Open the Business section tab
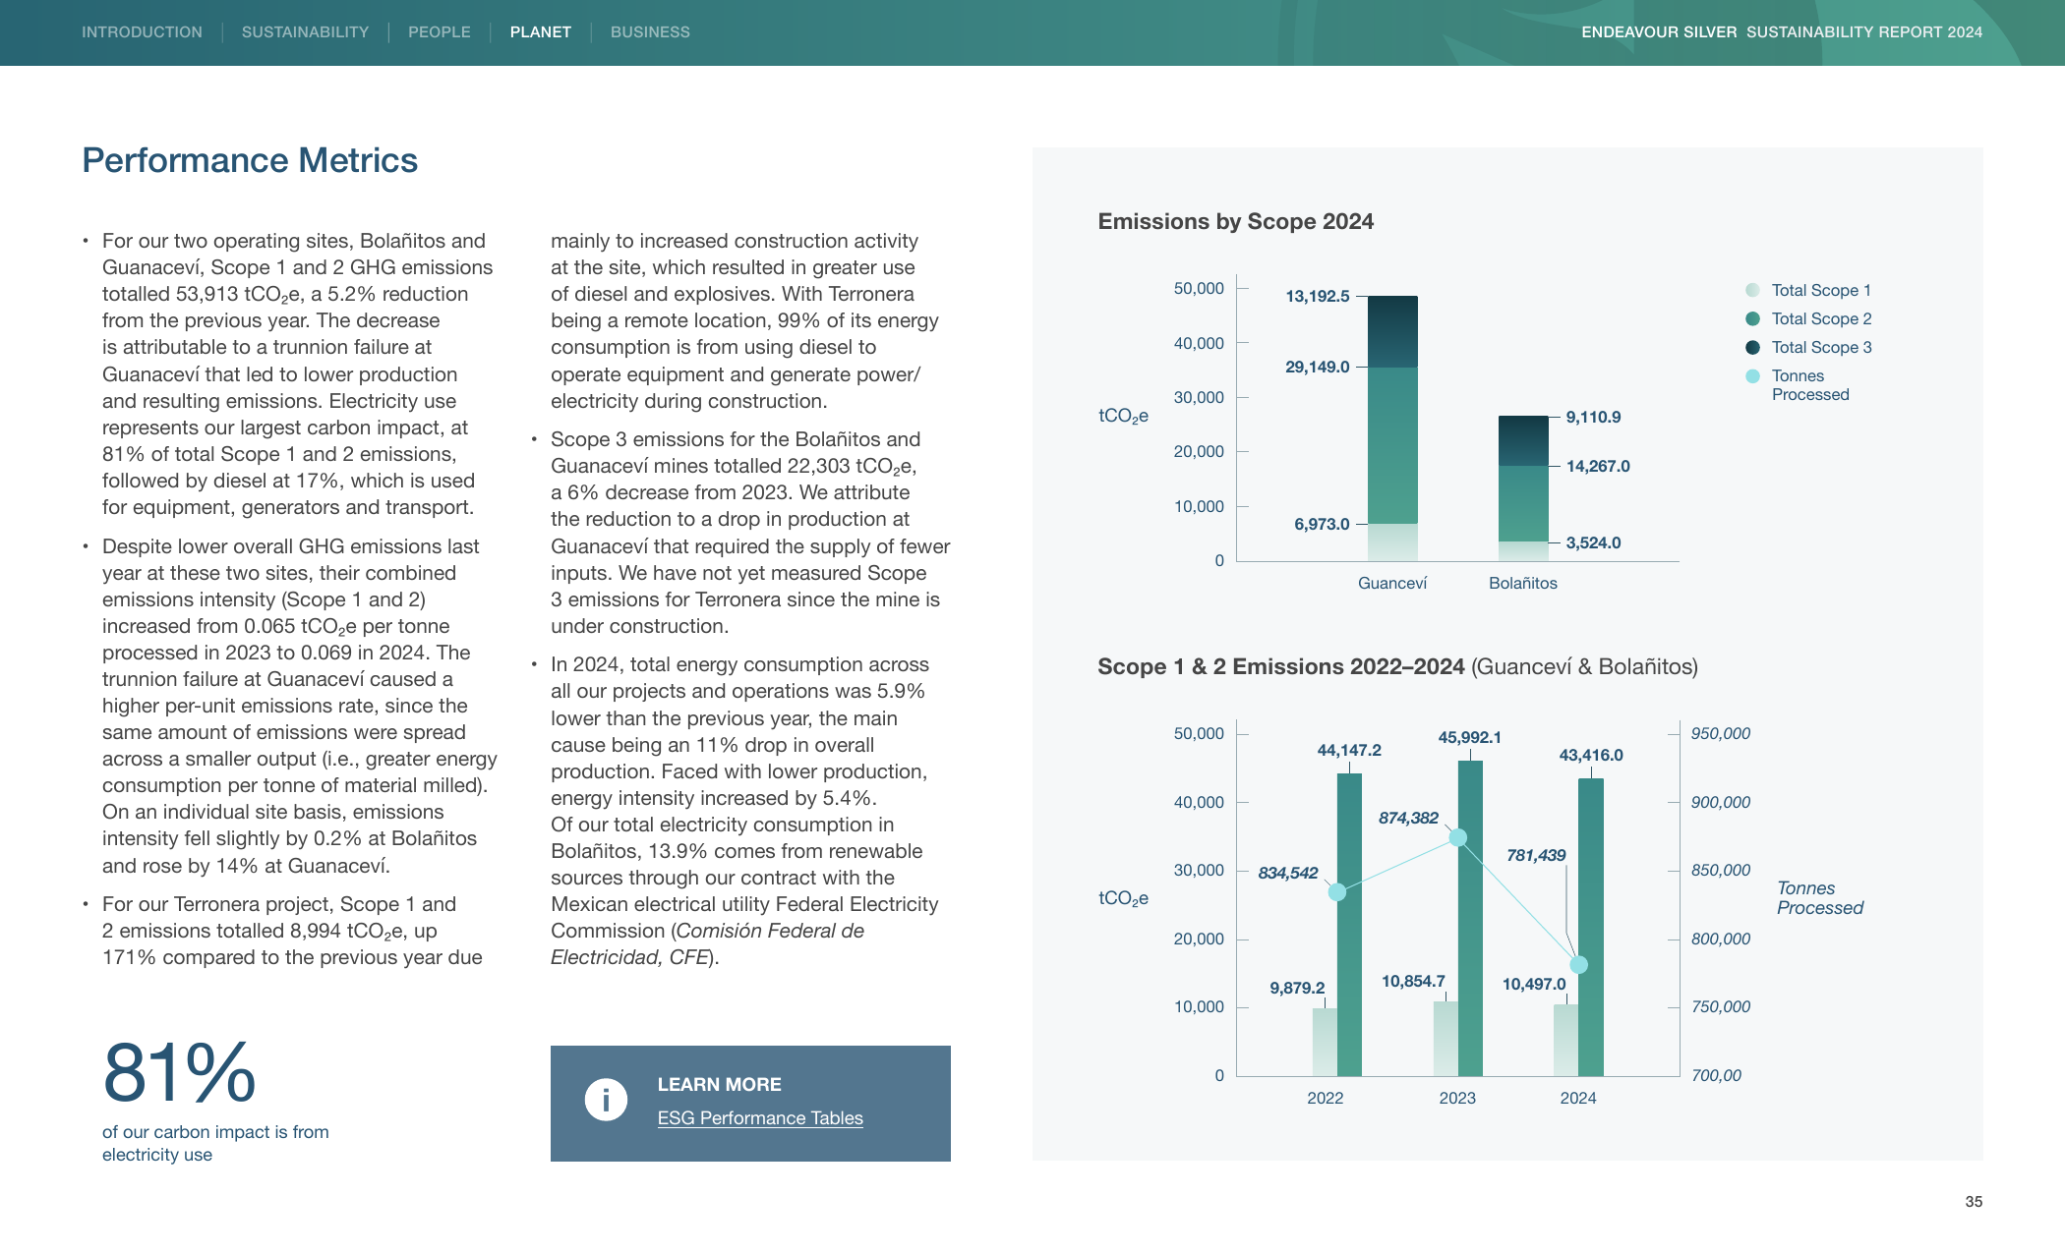 650,32
